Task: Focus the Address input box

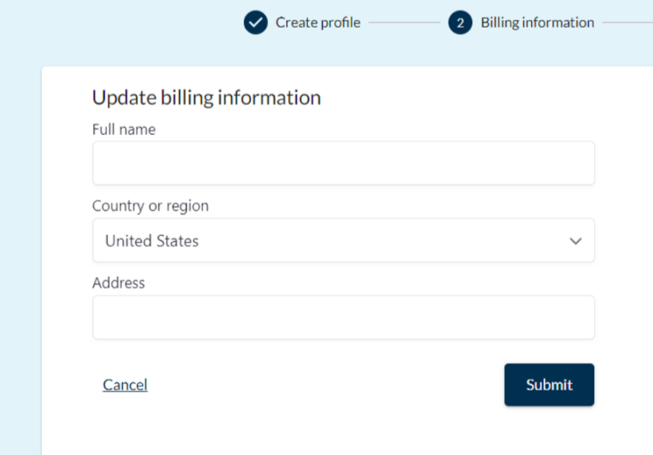Action: [343, 316]
